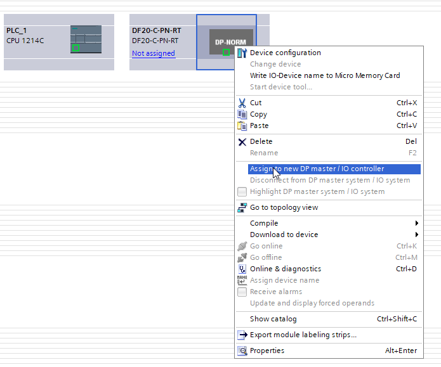Select the DP-NORM device module image

(x=231, y=42)
